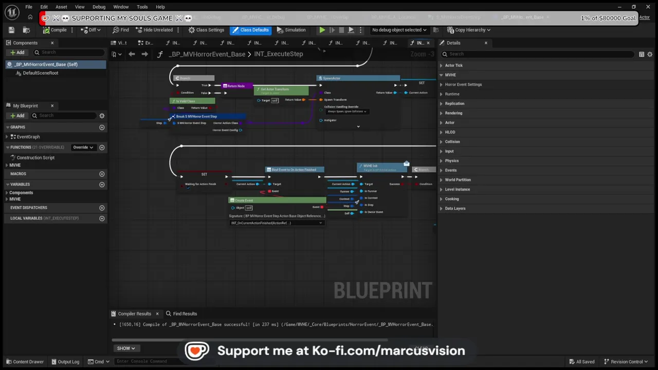Open the Details property matrix grid icon
This screenshot has height=370, width=658.
pyautogui.click(x=642, y=54)
